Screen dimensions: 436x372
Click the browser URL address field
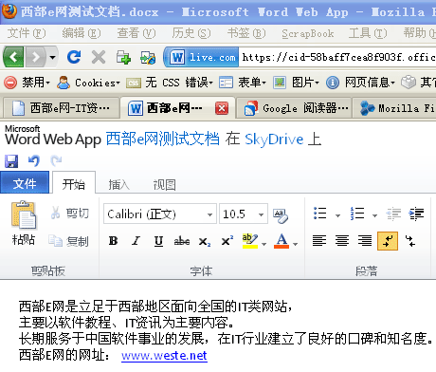(x=337, y=57)
